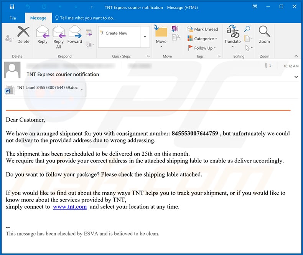Forward this message

pyautogui.click(x=75, y=35)
